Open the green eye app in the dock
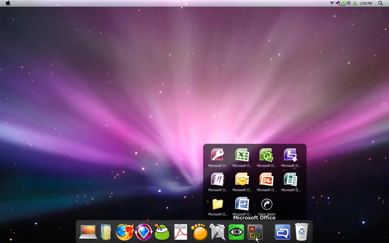 point(236,232)
